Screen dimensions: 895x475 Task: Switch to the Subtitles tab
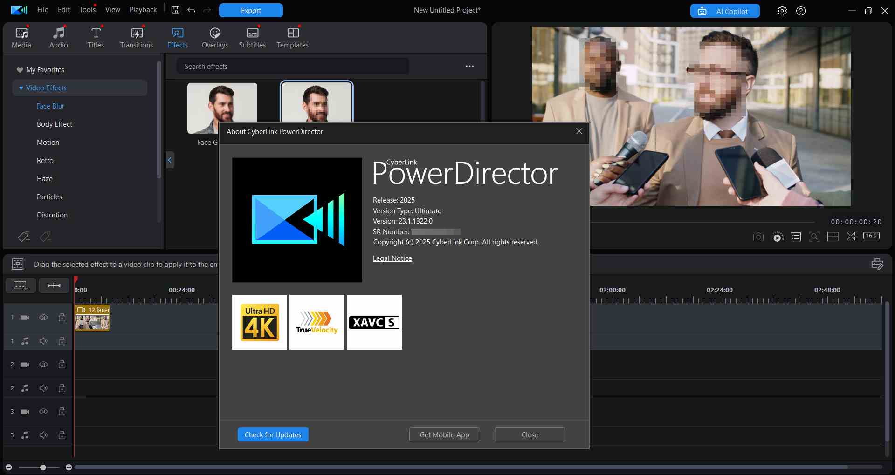pos(252,38)
